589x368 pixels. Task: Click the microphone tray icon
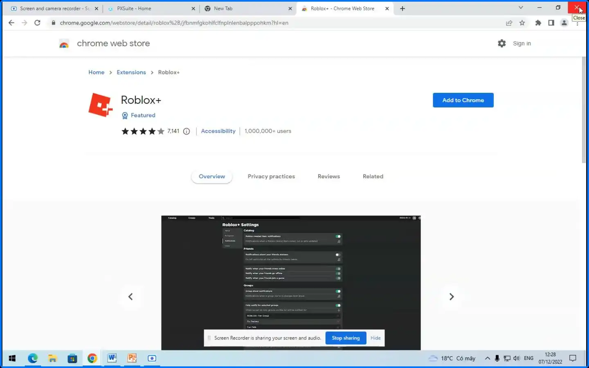pos(497,358)
